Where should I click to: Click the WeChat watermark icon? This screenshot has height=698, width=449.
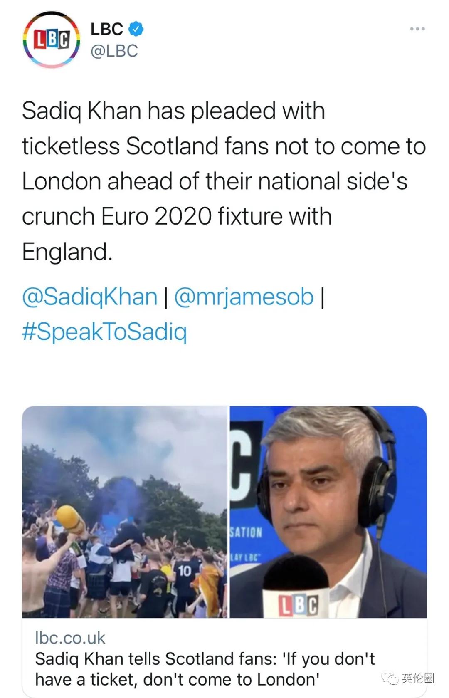(x=391, y=678)
